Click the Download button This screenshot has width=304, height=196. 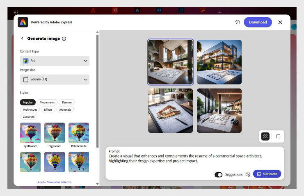pos(258,22)
